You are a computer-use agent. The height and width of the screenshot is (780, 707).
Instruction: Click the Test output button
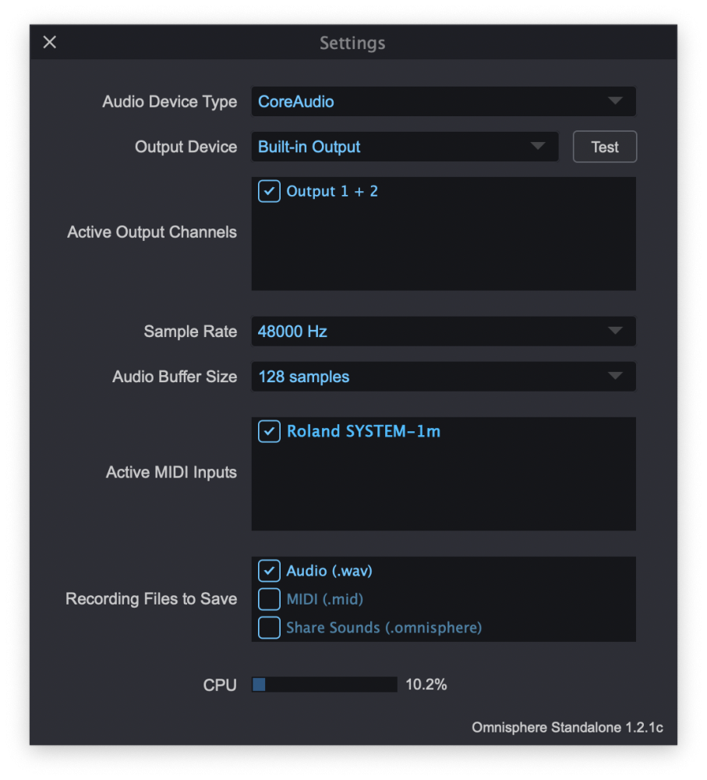604,147
